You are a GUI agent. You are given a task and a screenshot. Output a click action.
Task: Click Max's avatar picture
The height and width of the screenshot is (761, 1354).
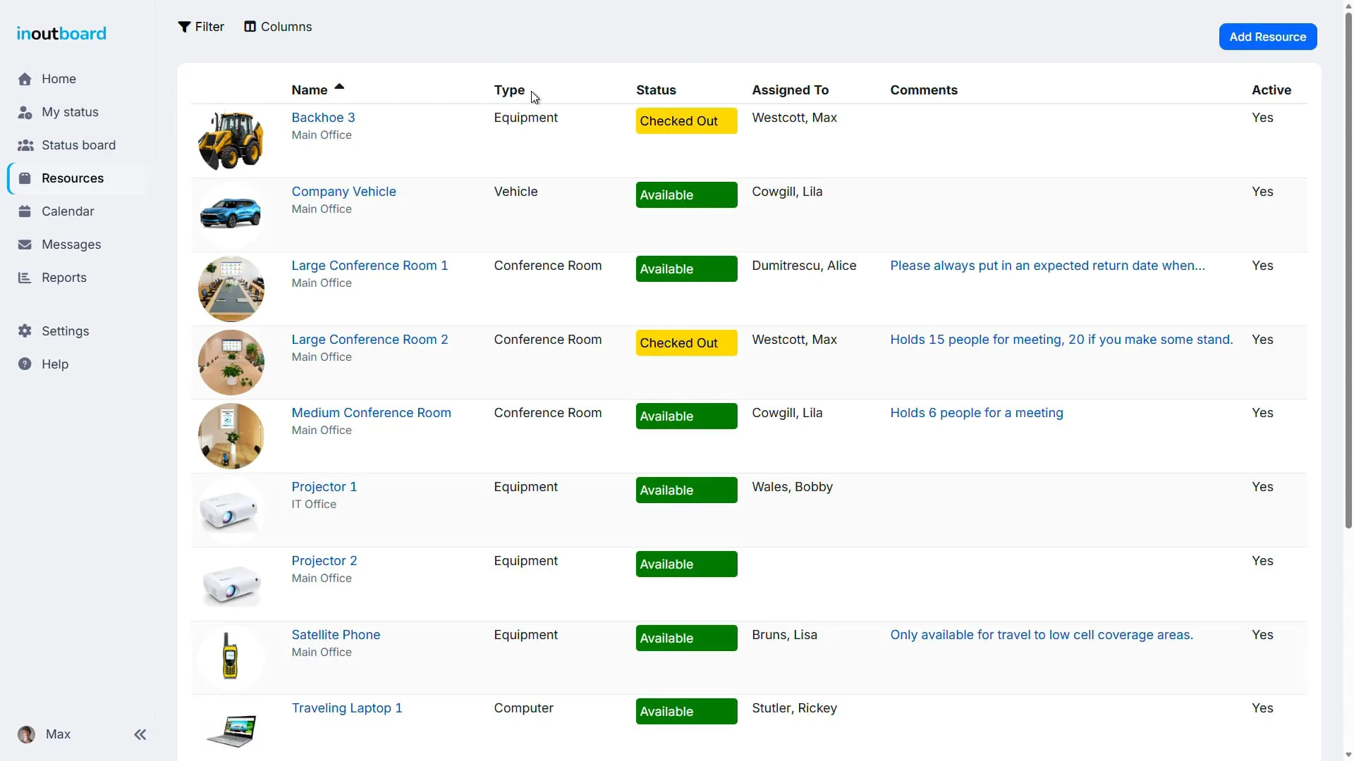(26, 735)
